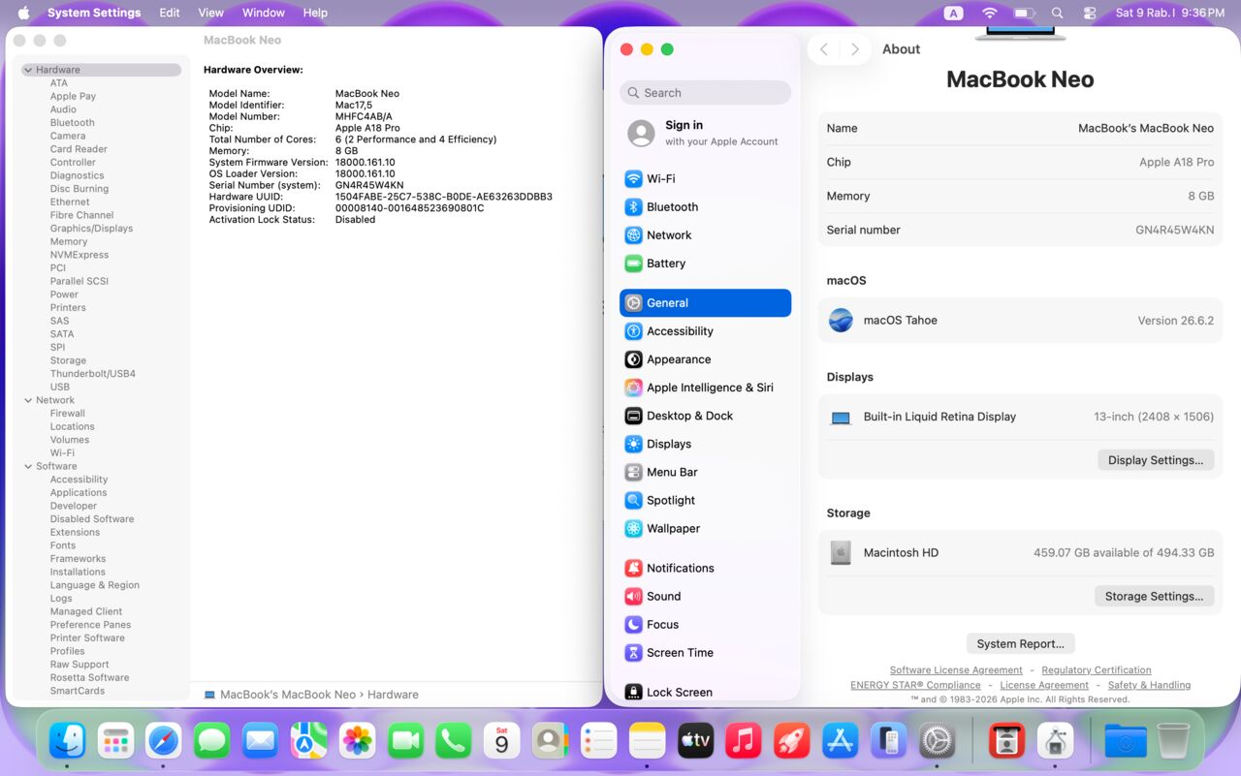
Task: Open Control Center in the menu bar
Action: [1090, 13]
